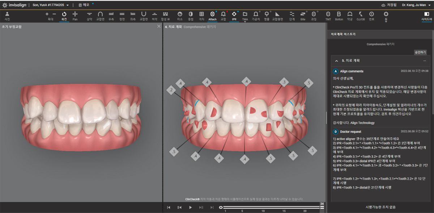434x213 pixels.
Task: Switch to 상악 upper jaw view
Action: pyautogui.click(x=89, y=16)
